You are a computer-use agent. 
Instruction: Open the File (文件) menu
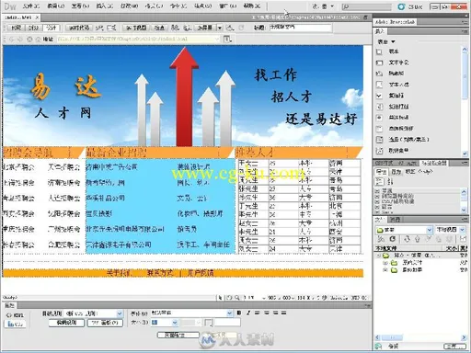pyautogui.click(x=31, y=6)
